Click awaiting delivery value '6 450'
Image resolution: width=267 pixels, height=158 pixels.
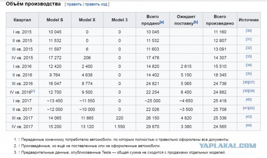coord(186,92)
